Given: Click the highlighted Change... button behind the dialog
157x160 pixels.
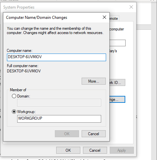Looking at the screenshot, I should (117, 100).
